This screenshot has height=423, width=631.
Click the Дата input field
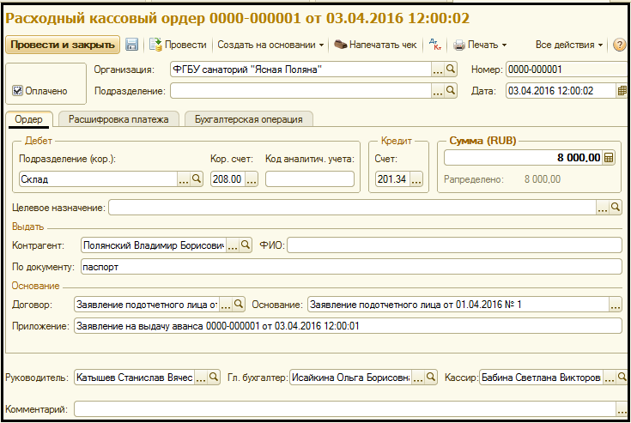click(561, 91)
